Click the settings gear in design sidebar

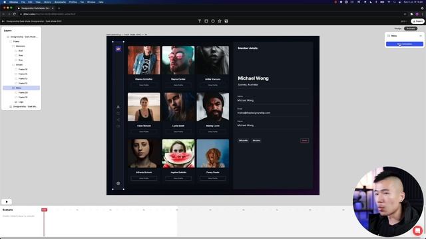tap(118, 183)
